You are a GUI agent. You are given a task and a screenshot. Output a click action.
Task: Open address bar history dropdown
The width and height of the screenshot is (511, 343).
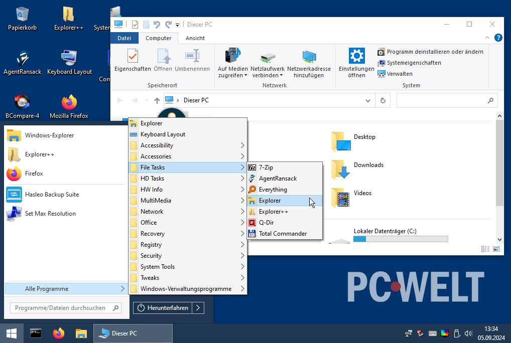tap(368, 101)
